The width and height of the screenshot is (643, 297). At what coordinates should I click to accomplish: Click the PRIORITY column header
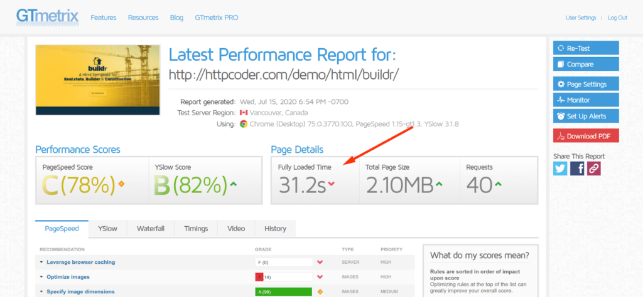coord(391,249)
